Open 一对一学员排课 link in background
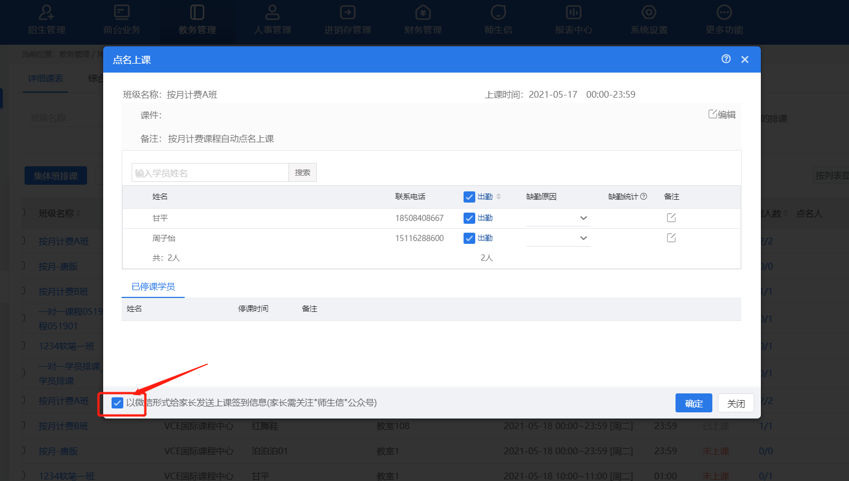Image resolution: width=849 pixels, height=481 pixels. (70, 373)
